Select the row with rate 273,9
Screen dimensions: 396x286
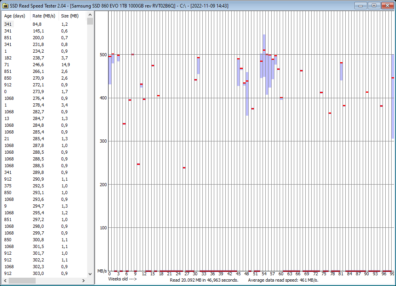(44, 92)
